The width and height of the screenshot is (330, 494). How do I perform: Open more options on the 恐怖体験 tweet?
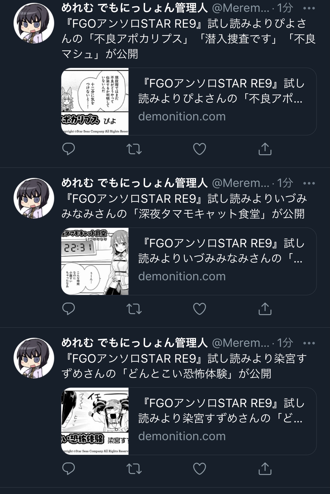pos(309,343)
